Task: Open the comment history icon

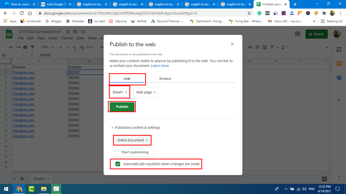Action: click(297, 34)
